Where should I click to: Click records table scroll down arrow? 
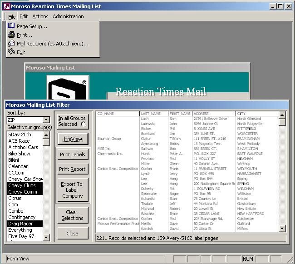[282, 229]
